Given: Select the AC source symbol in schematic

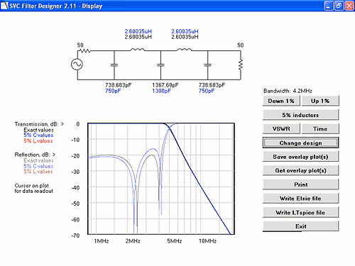Looking at the screenshot, I should click(x=77, y=64).
